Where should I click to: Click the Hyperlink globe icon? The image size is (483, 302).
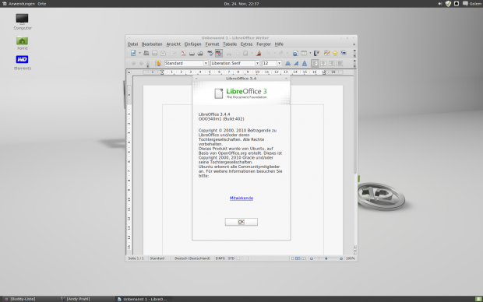[295, 53]
